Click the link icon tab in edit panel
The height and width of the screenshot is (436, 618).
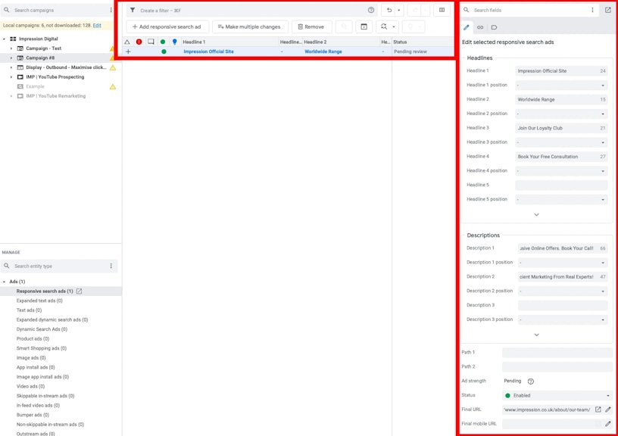pos(479,27)
